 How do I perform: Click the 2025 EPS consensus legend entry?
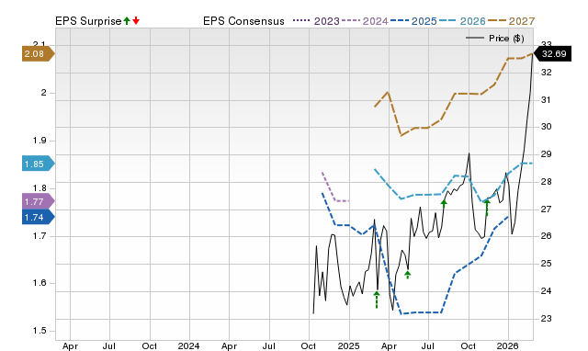tap(413, 21)
